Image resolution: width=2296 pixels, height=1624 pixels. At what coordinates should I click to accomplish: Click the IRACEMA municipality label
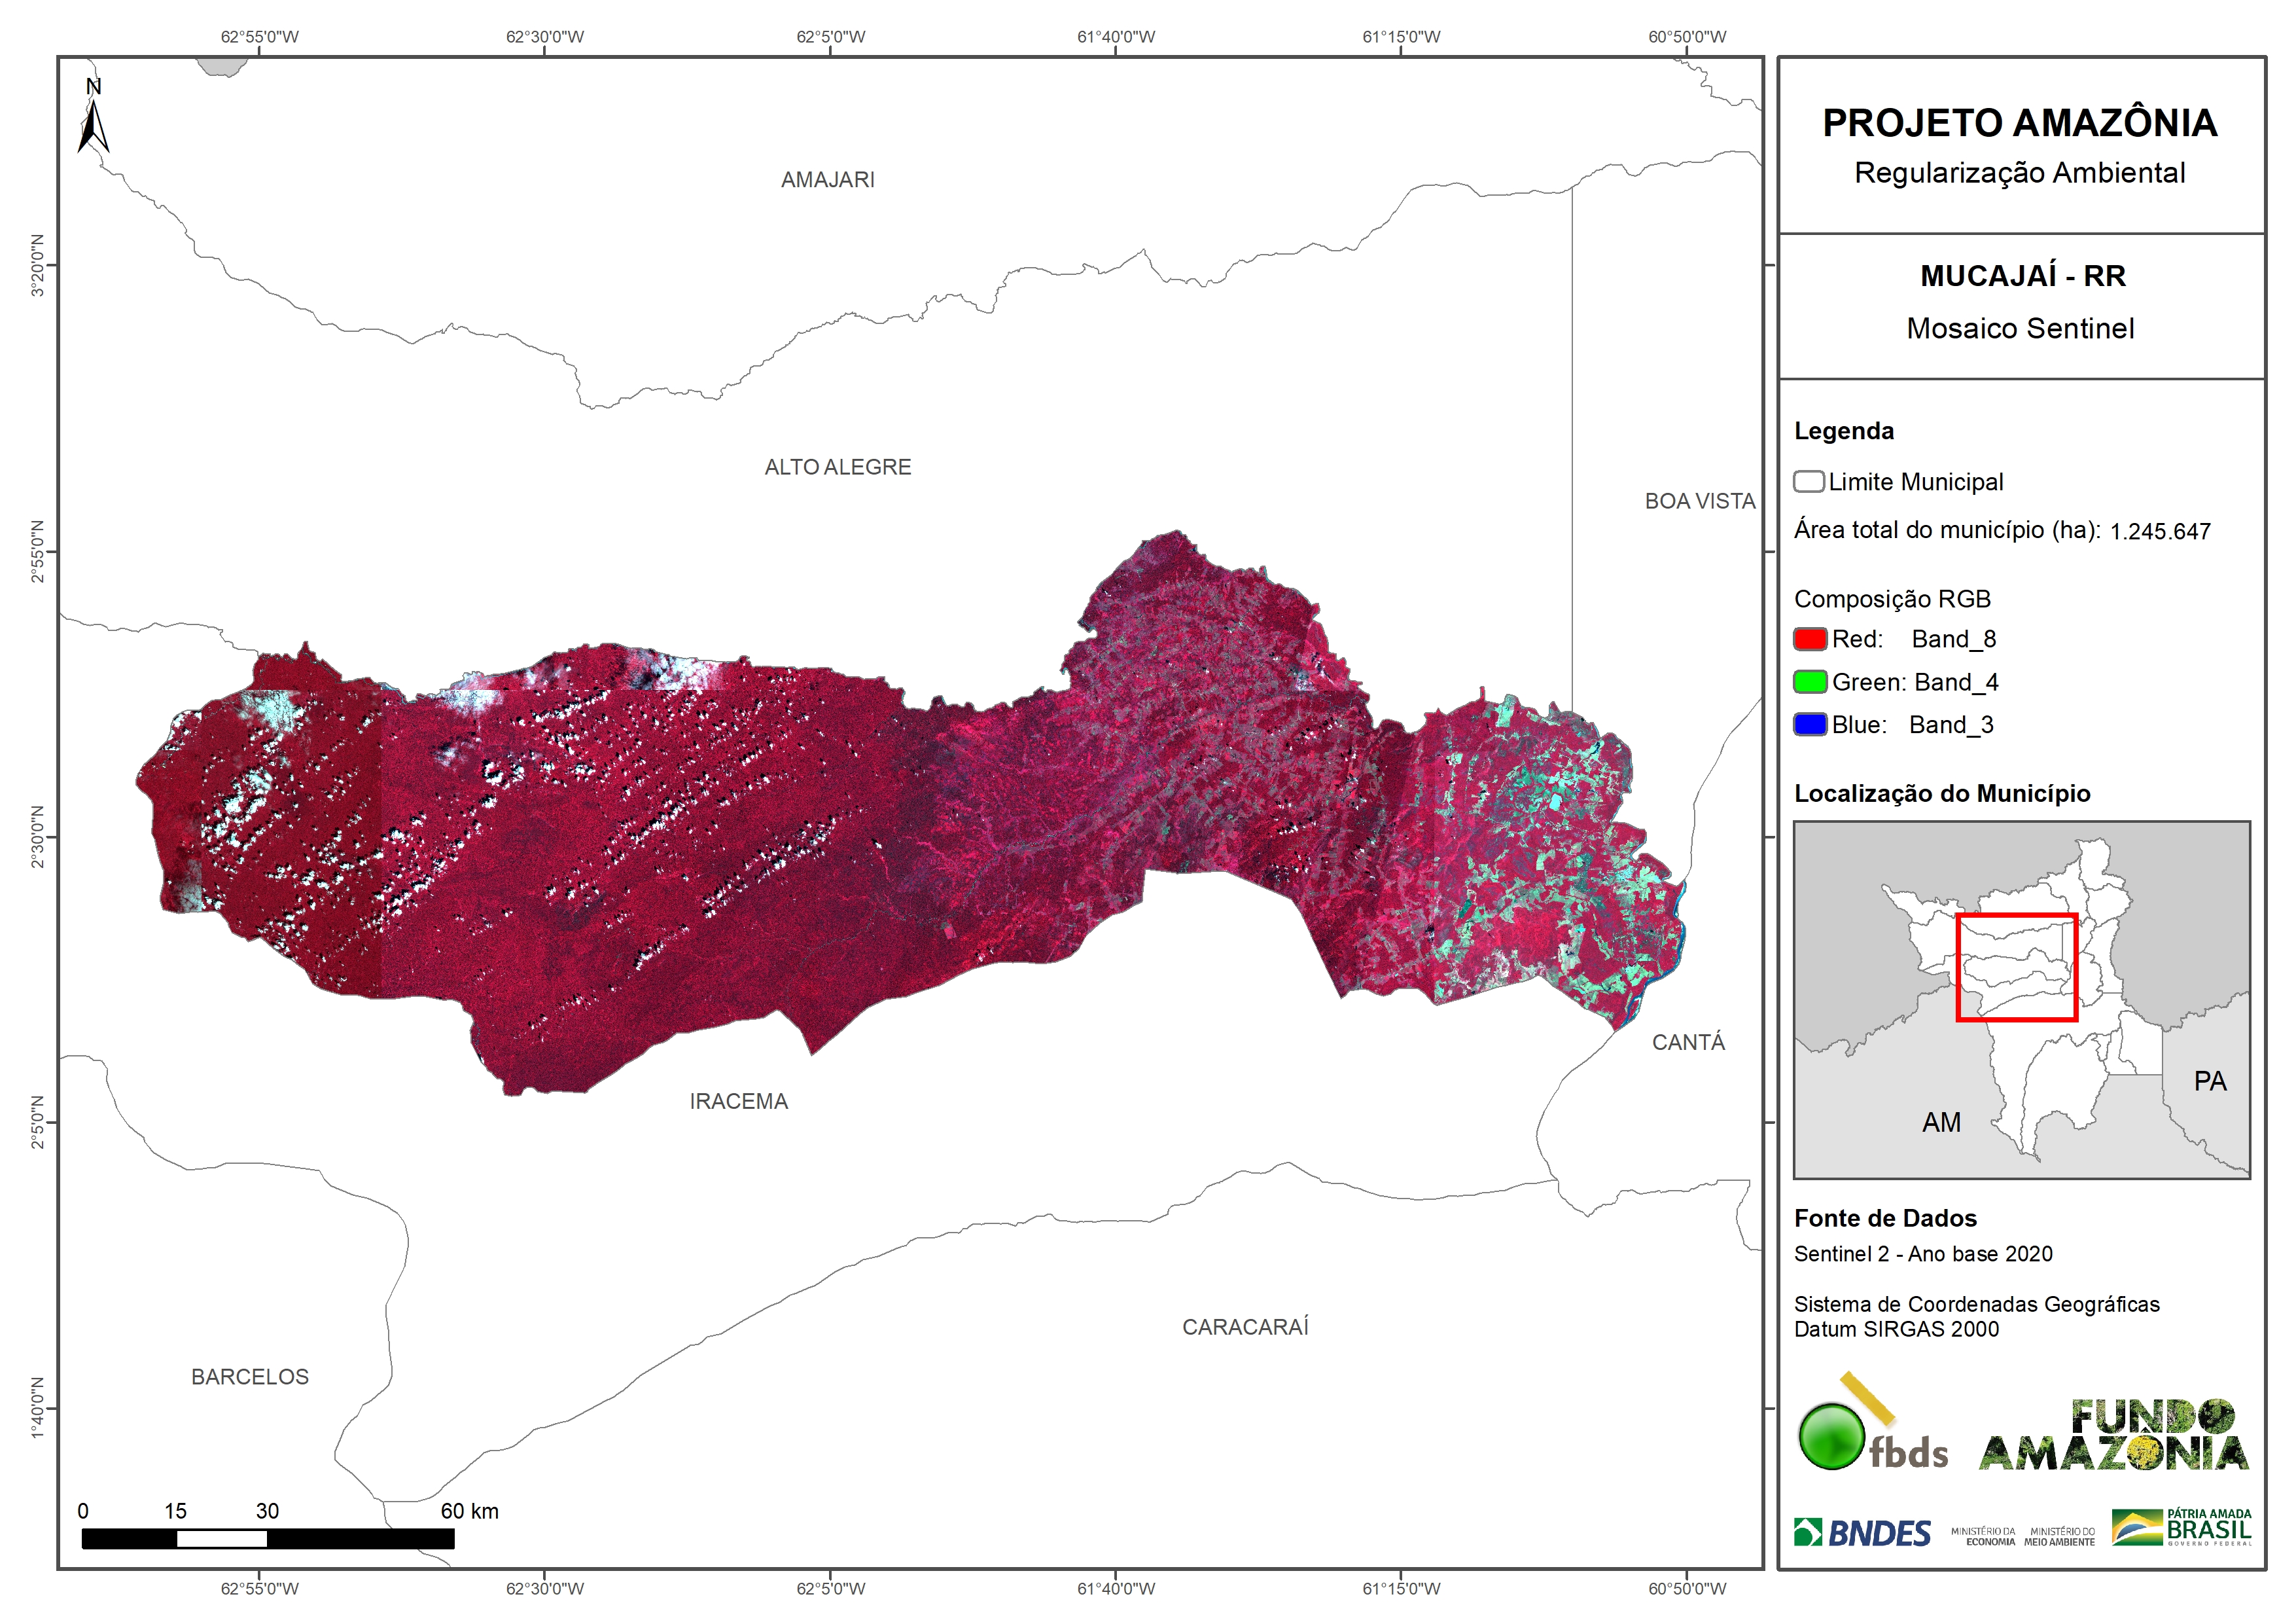click(739, 1102)
